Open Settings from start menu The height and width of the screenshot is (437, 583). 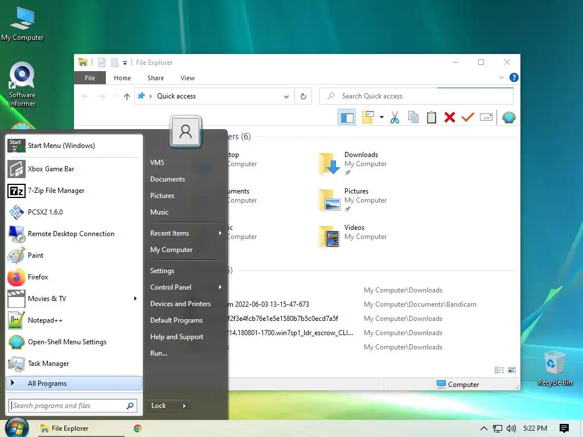pos(186,271)
